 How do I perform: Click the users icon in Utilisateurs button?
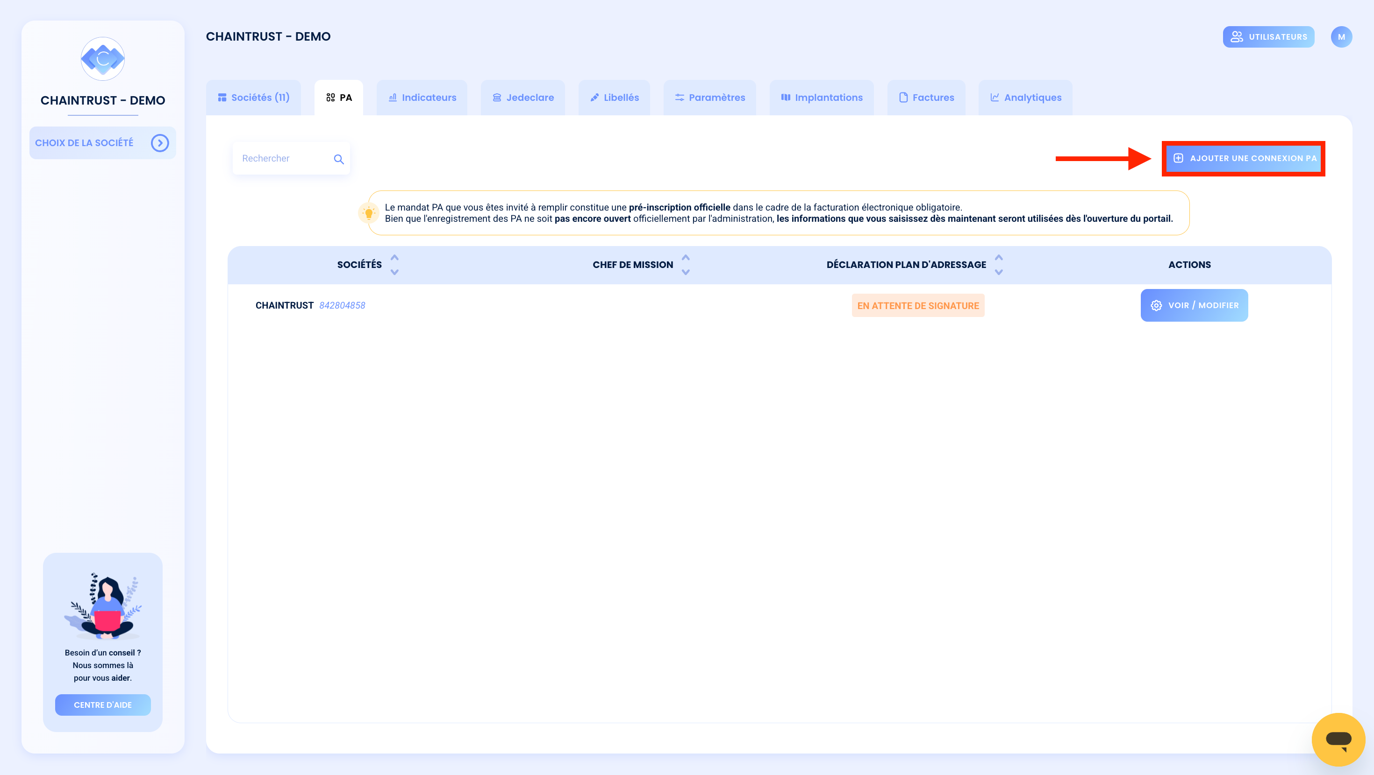pos(1237,37)
